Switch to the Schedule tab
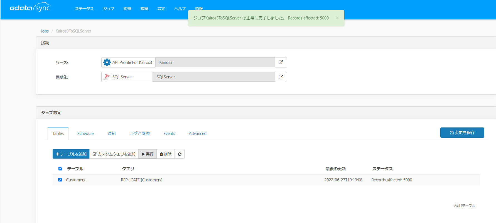This screenshot has height=223, width=496. click(x=85, y=134)
